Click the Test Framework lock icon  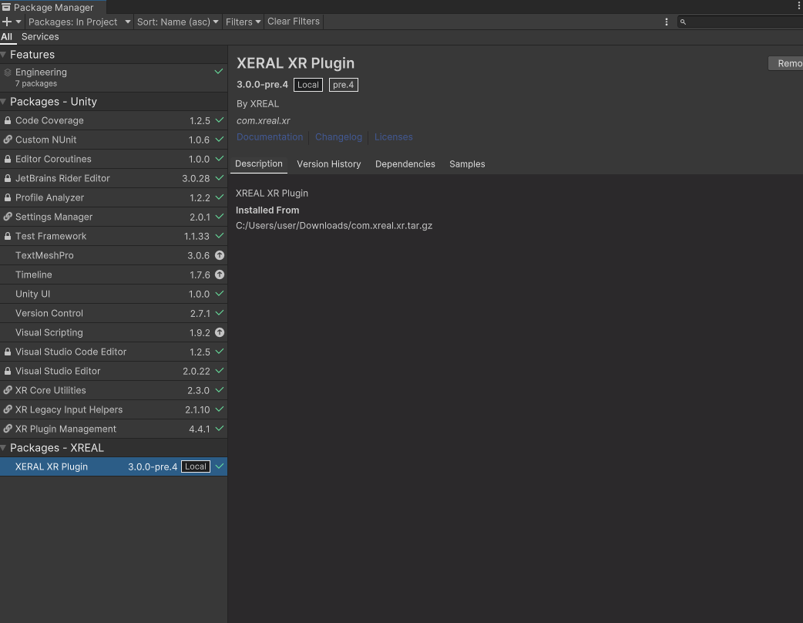8,236
